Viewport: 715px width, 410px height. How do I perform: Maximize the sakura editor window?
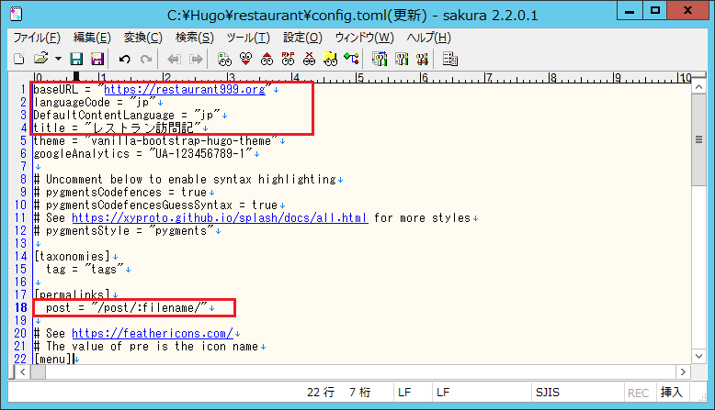click(x=655, y=11)
